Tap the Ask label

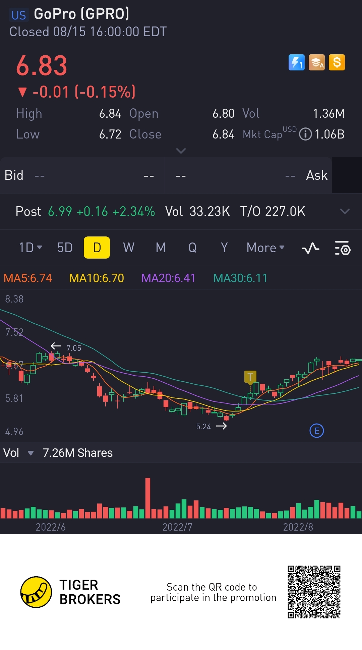coord(317,175)
